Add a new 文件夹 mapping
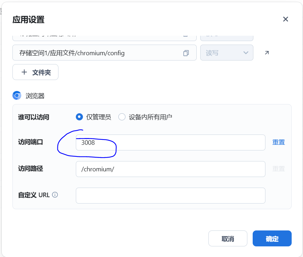Image resolution: width=303 pixels, height=257 pixels. coord(35,72)
